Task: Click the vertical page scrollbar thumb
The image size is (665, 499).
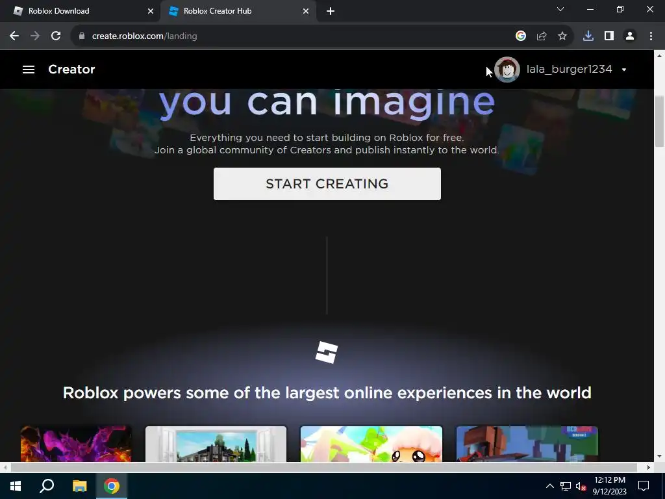Action: click(x=659, y=122)
